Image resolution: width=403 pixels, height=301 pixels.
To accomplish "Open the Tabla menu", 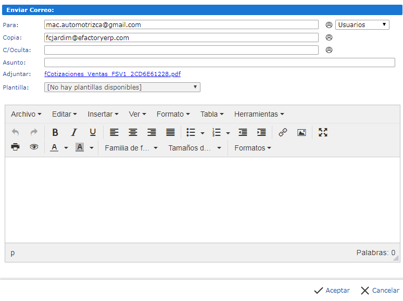I will pyautogui.click(x=212, y=114).
